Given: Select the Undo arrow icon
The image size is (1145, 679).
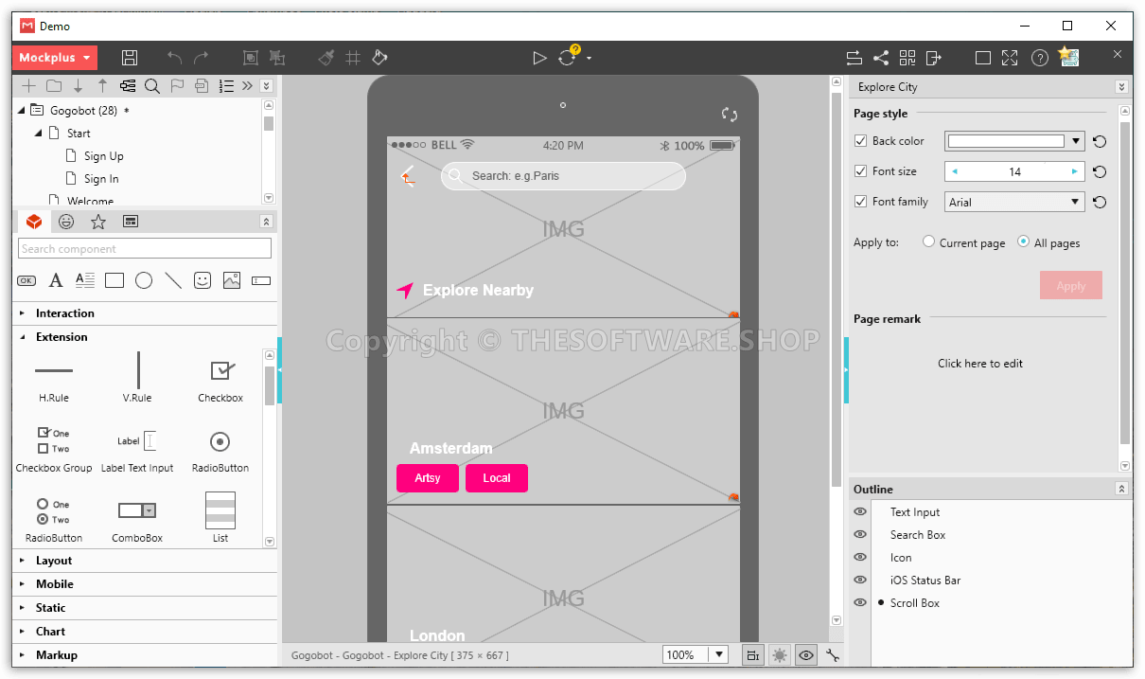Looking at the screenshot, I should (174, 58).
